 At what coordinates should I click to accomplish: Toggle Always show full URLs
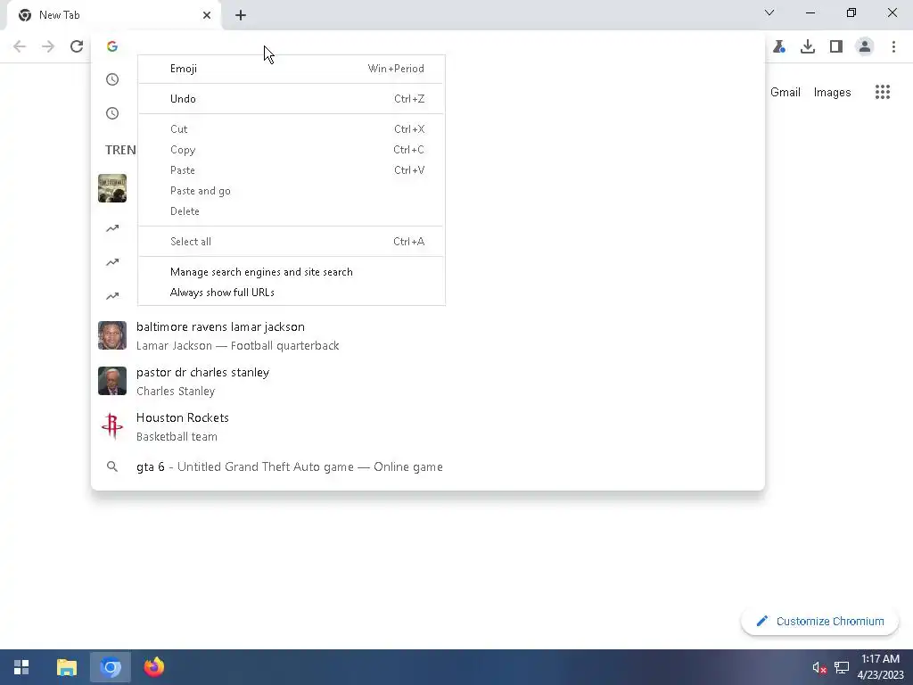(x=292, y=293)
